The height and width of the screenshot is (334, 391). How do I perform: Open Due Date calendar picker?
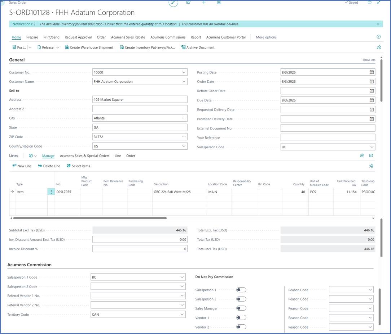(x=372, y=100)
